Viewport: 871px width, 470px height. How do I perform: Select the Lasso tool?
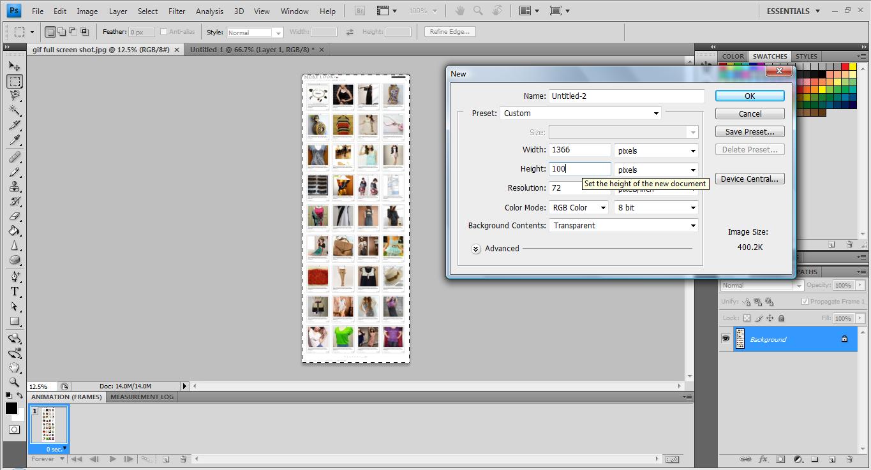(x=14, y=96)
